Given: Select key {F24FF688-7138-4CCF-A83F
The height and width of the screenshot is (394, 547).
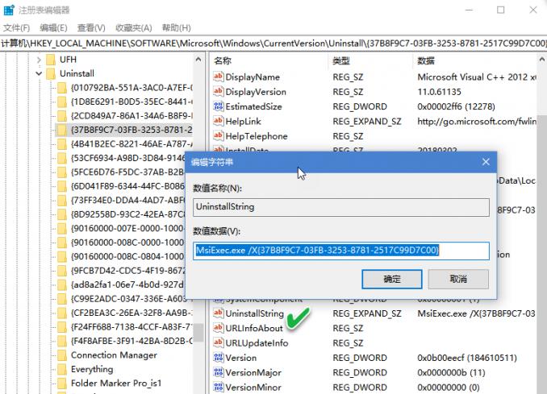Looking at the screenshot, I should (x=132, y=327).
